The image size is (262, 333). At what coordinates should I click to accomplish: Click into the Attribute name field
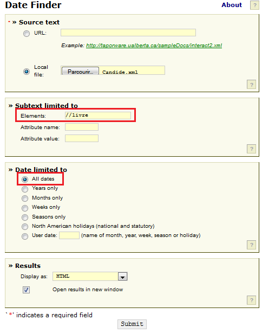coord(82,127)
